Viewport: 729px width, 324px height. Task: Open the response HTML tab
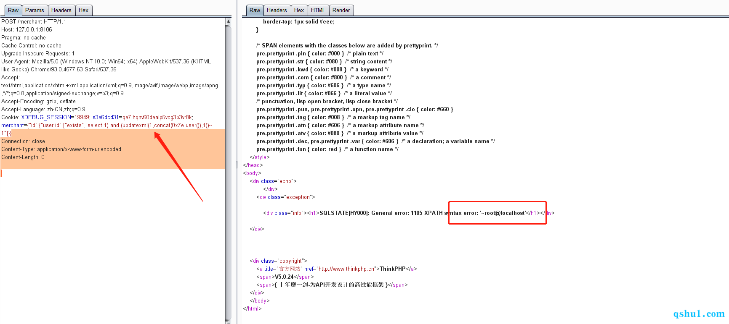pos(318,10)
